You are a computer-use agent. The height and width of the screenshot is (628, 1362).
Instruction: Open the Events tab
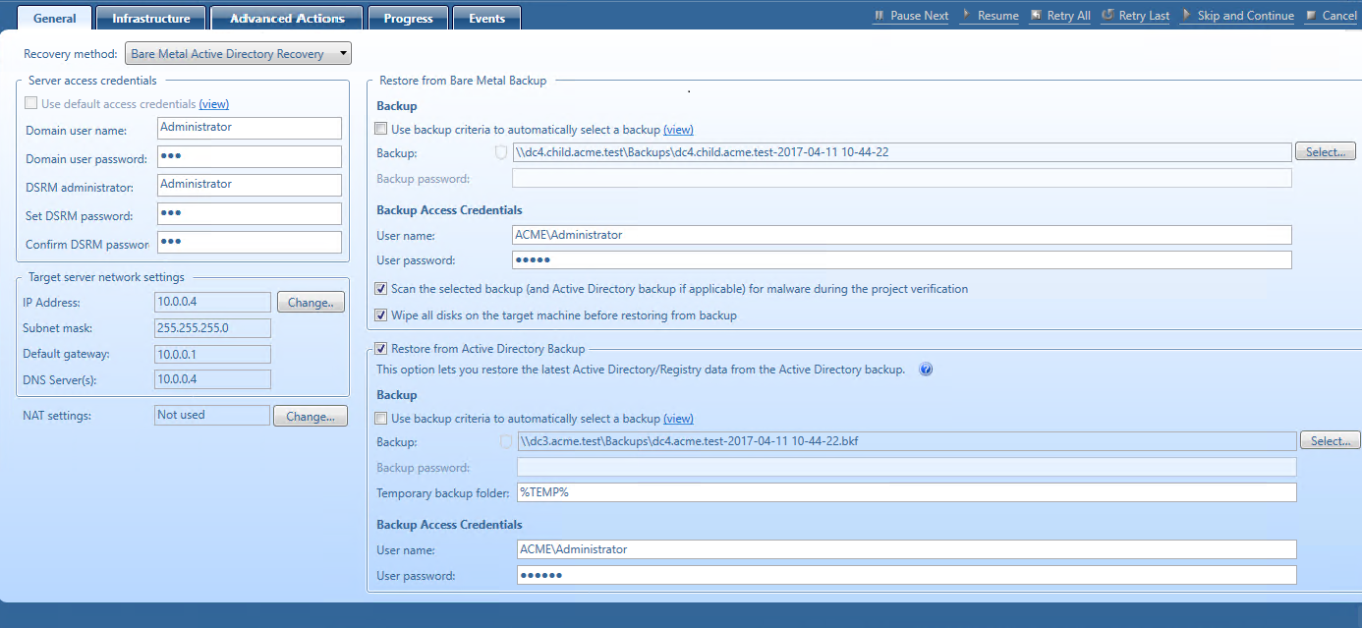point(487,18)
